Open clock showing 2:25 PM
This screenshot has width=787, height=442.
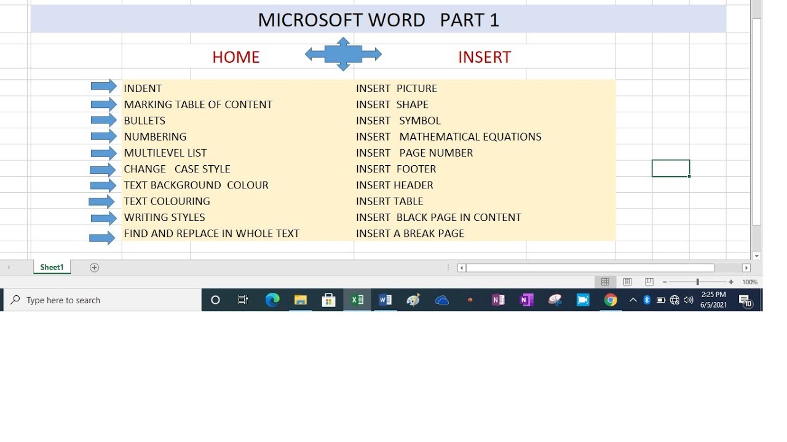click(714, 300)
